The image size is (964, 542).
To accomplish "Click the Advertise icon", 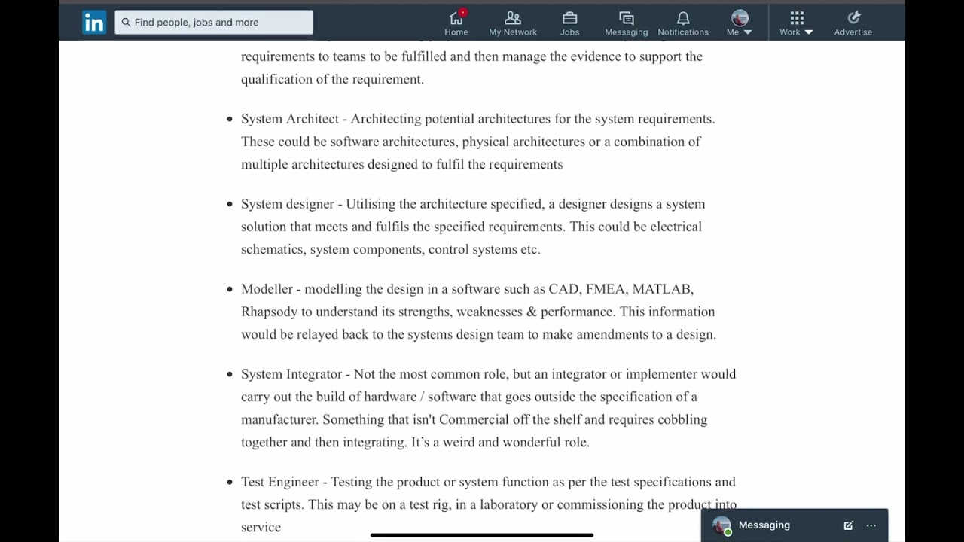I will [x=853, y=17].
